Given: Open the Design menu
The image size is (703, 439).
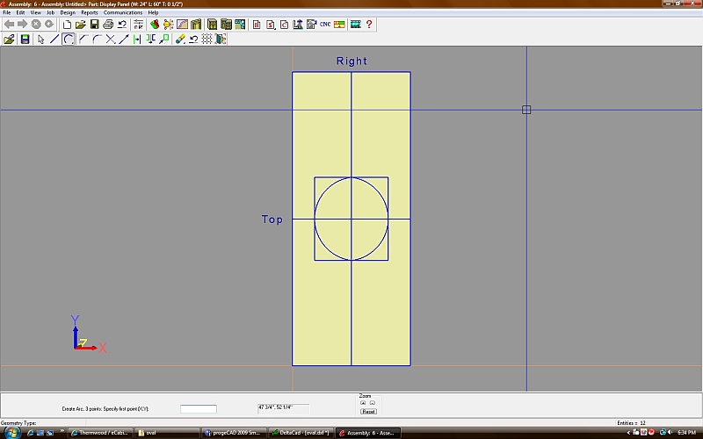Looking at the screenshot, I should click(68, 13).
